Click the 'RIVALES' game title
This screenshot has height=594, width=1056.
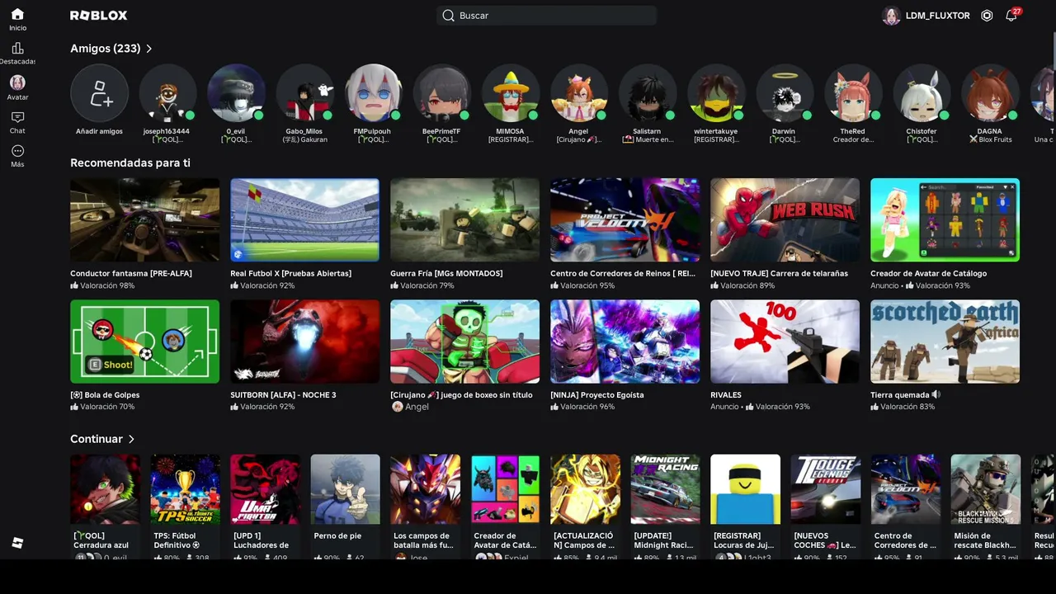point(726,394)
